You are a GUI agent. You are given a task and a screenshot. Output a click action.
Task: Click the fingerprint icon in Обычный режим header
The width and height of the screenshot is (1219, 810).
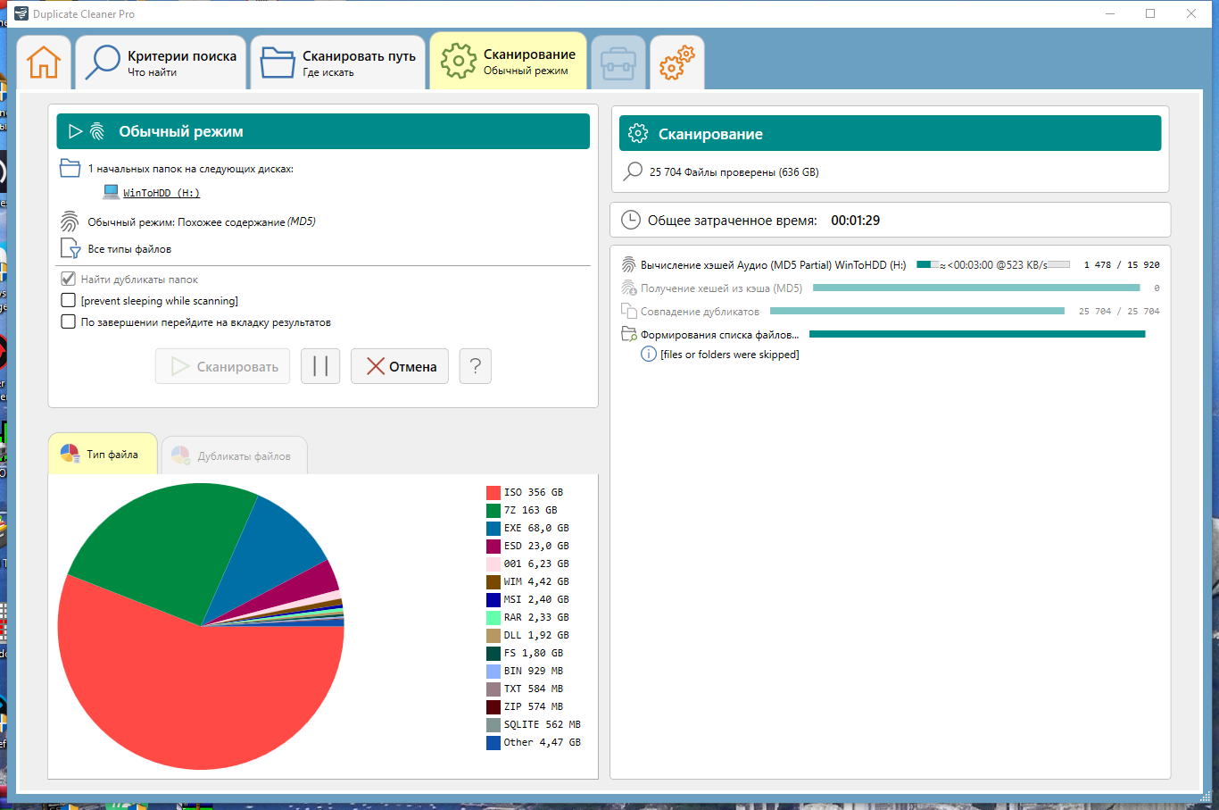point(97,131)
